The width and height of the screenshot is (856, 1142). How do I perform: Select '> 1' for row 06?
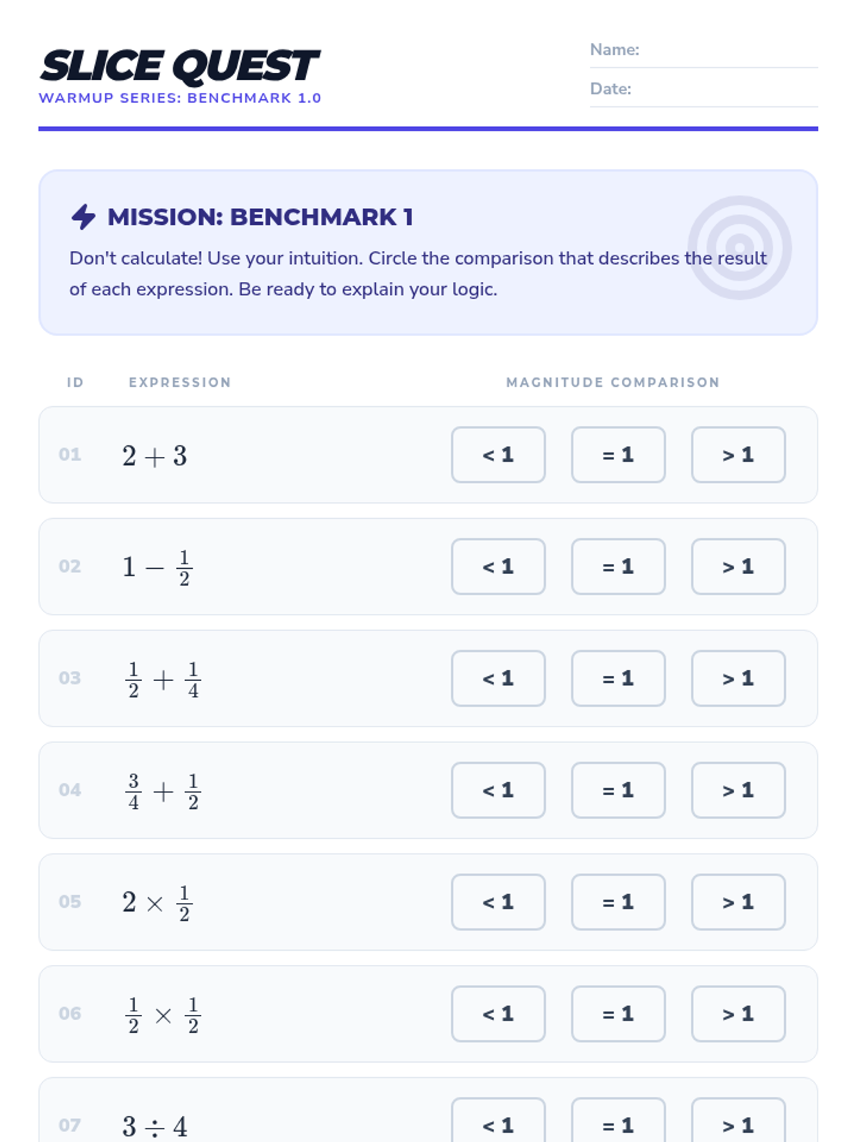coord(738,1014)
